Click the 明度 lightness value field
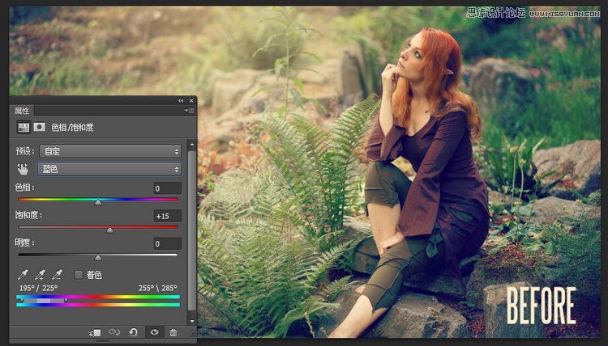 tap(167, 243)
